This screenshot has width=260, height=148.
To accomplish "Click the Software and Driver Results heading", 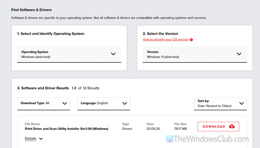I will (43, 88).
